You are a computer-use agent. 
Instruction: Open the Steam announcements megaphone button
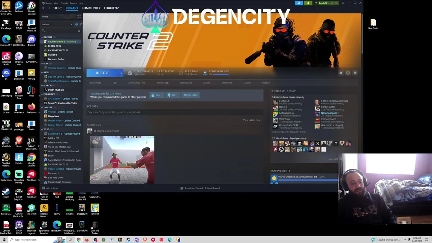299,3
